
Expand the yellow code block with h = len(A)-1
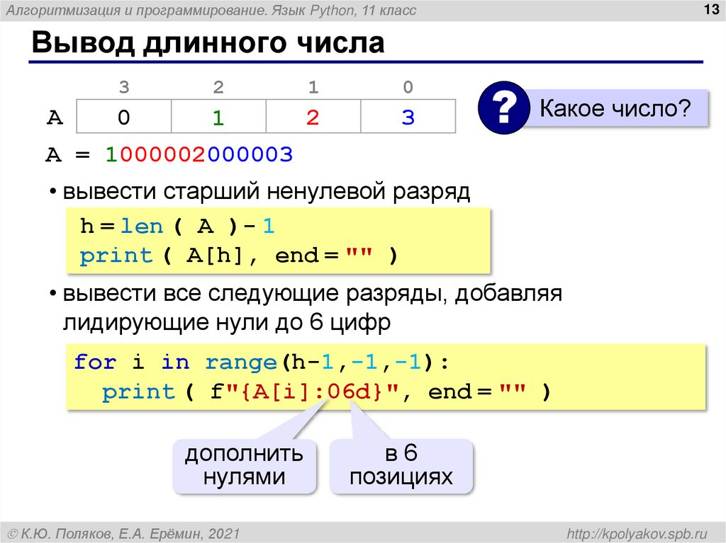277,240
